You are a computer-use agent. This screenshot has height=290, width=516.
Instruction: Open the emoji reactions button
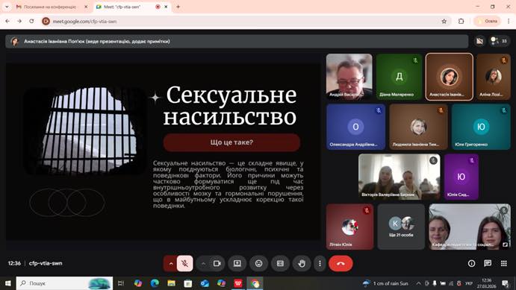tap(258, 263)
